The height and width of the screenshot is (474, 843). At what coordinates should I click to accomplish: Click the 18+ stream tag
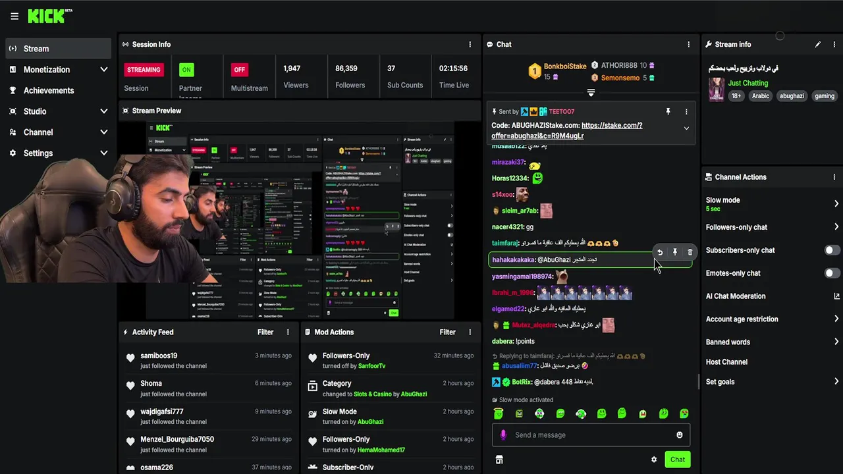[x=736, y=95]
